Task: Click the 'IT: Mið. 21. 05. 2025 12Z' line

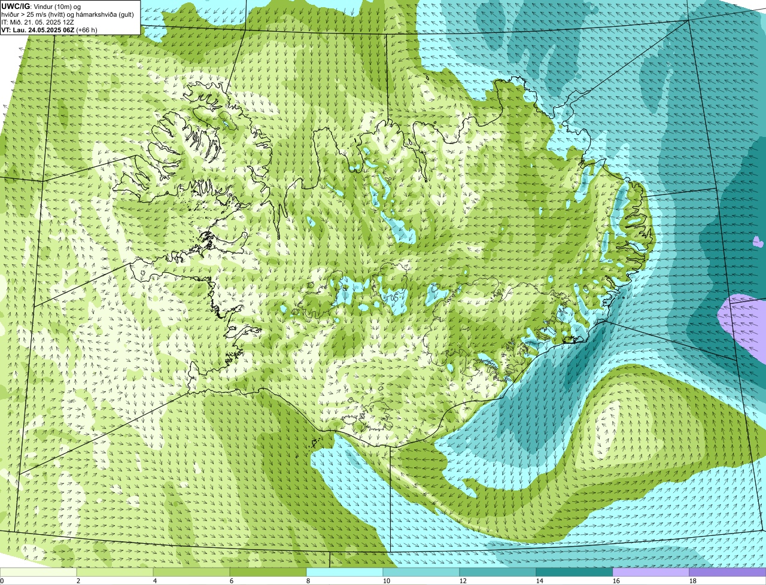Action: [38, 22]
